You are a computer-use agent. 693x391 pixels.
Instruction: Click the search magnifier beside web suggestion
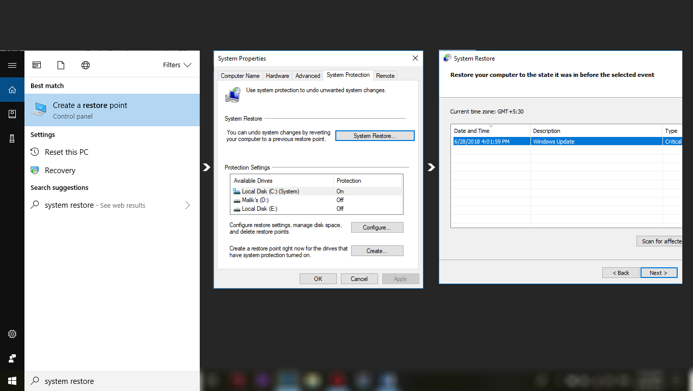tap(35, 205)
